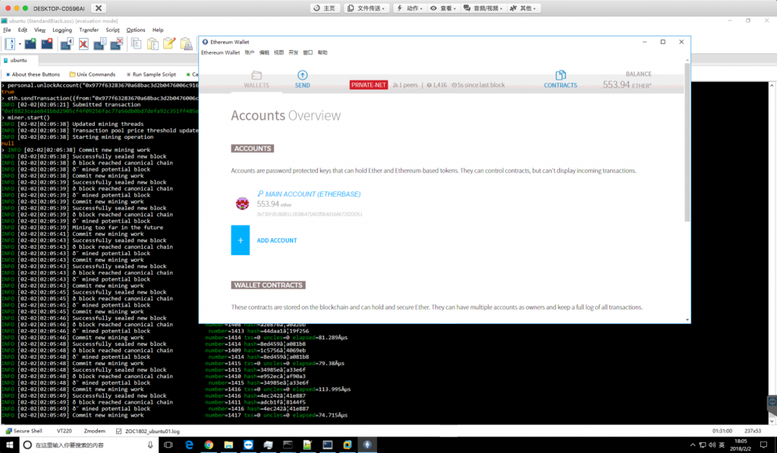Open File Explorer from the taskbar
The image size is (777, 453).
click(x=228, y=445)
